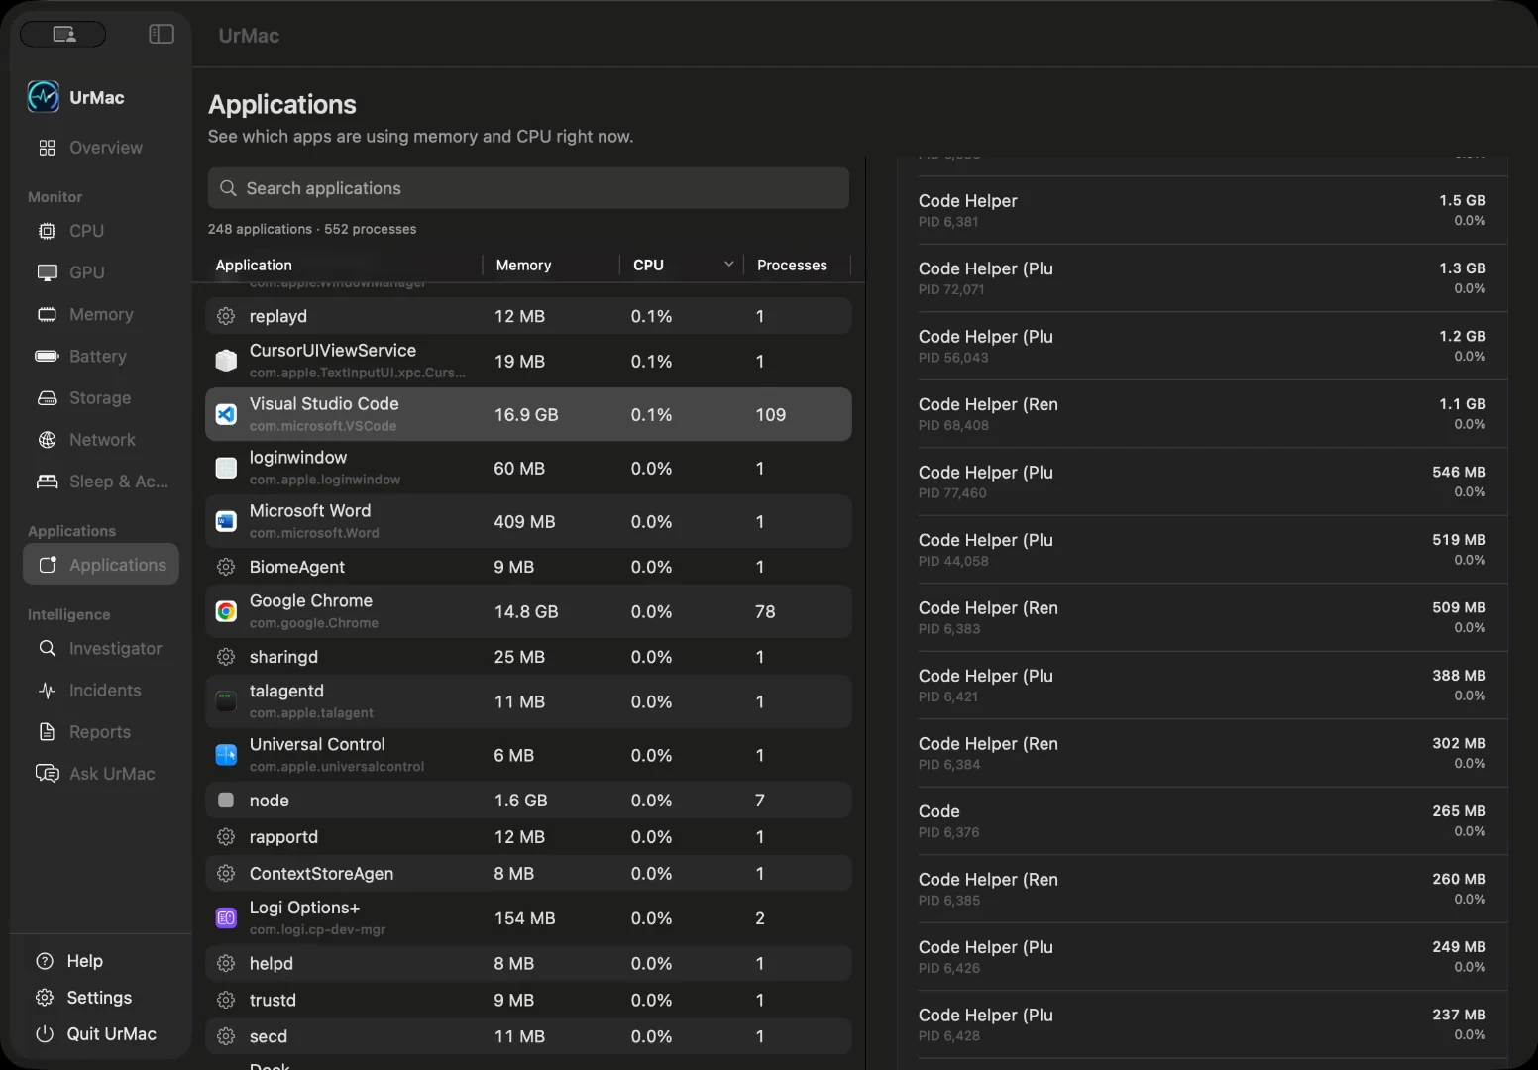Image resolution: width=1538 pixels, height=1070 pixels.
Task: Click the replayd gear icon
Action: click(x=226, y=316)
